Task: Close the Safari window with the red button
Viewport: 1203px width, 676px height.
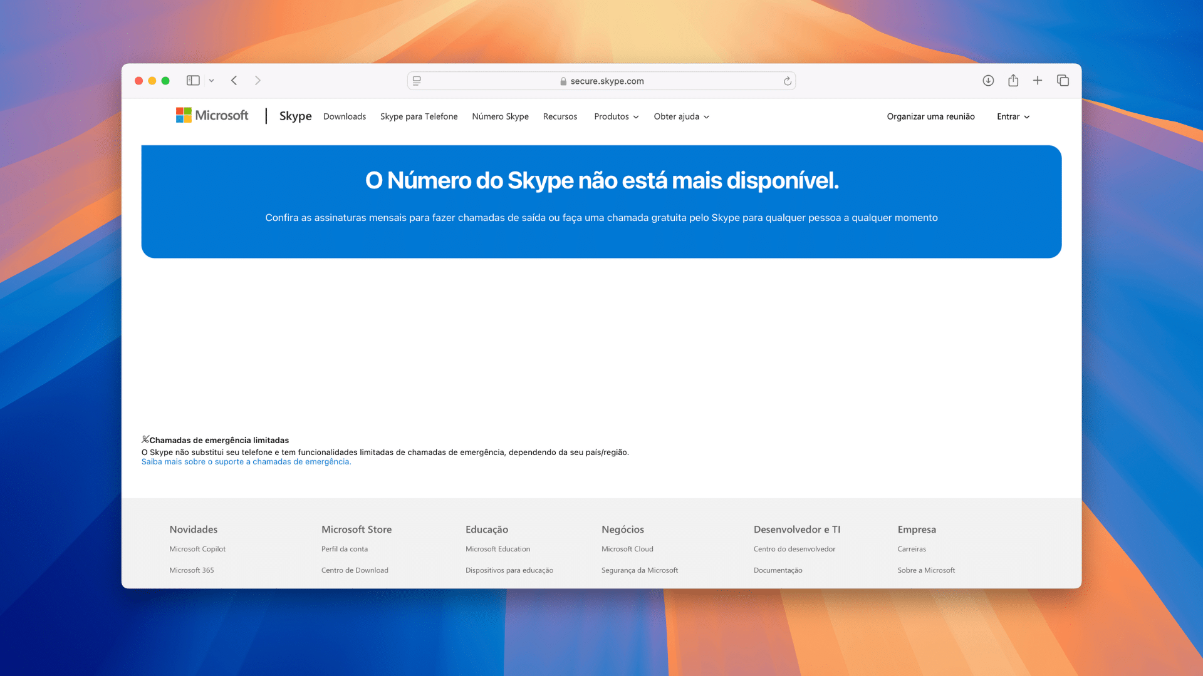Action: click(x=138, y=81)
